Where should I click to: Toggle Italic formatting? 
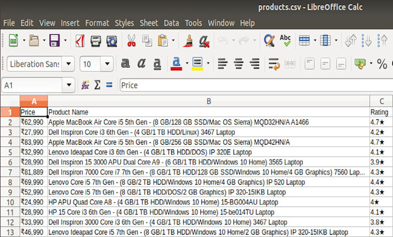[x=142, y=63]
